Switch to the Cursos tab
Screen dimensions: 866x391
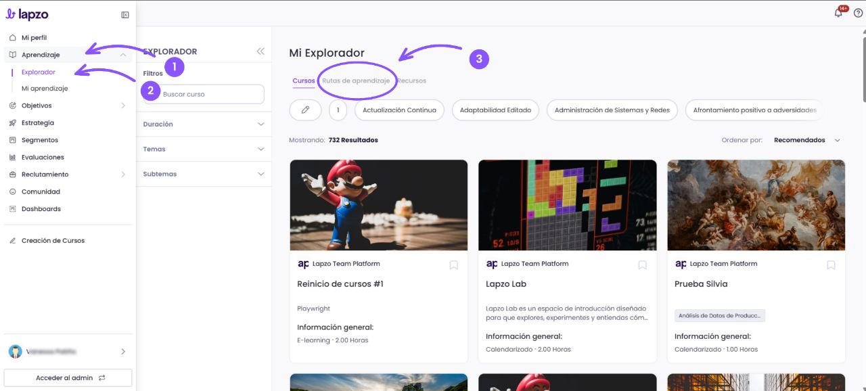click(x=304, y=81)
